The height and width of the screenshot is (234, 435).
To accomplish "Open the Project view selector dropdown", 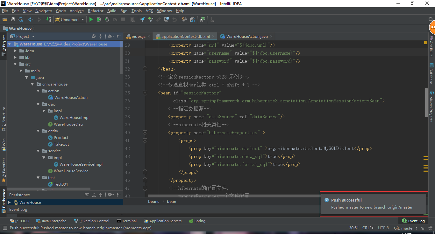I will tap(22, 36).
